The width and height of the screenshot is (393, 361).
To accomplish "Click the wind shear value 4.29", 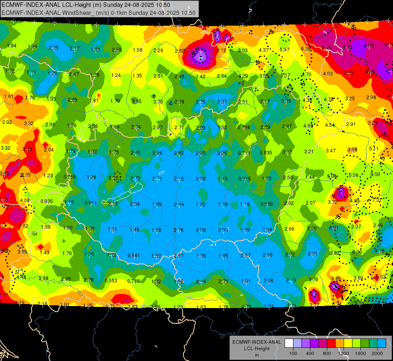I will pos(243,76).
